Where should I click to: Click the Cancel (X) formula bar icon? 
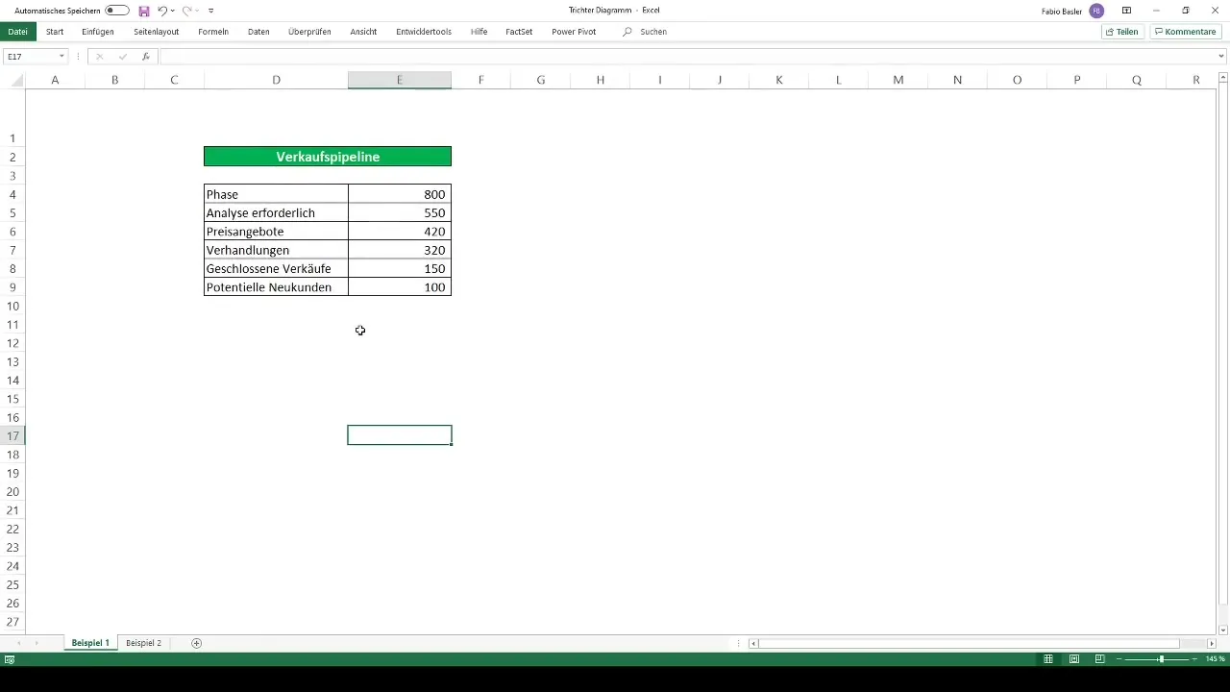click(x=99, y=57)
